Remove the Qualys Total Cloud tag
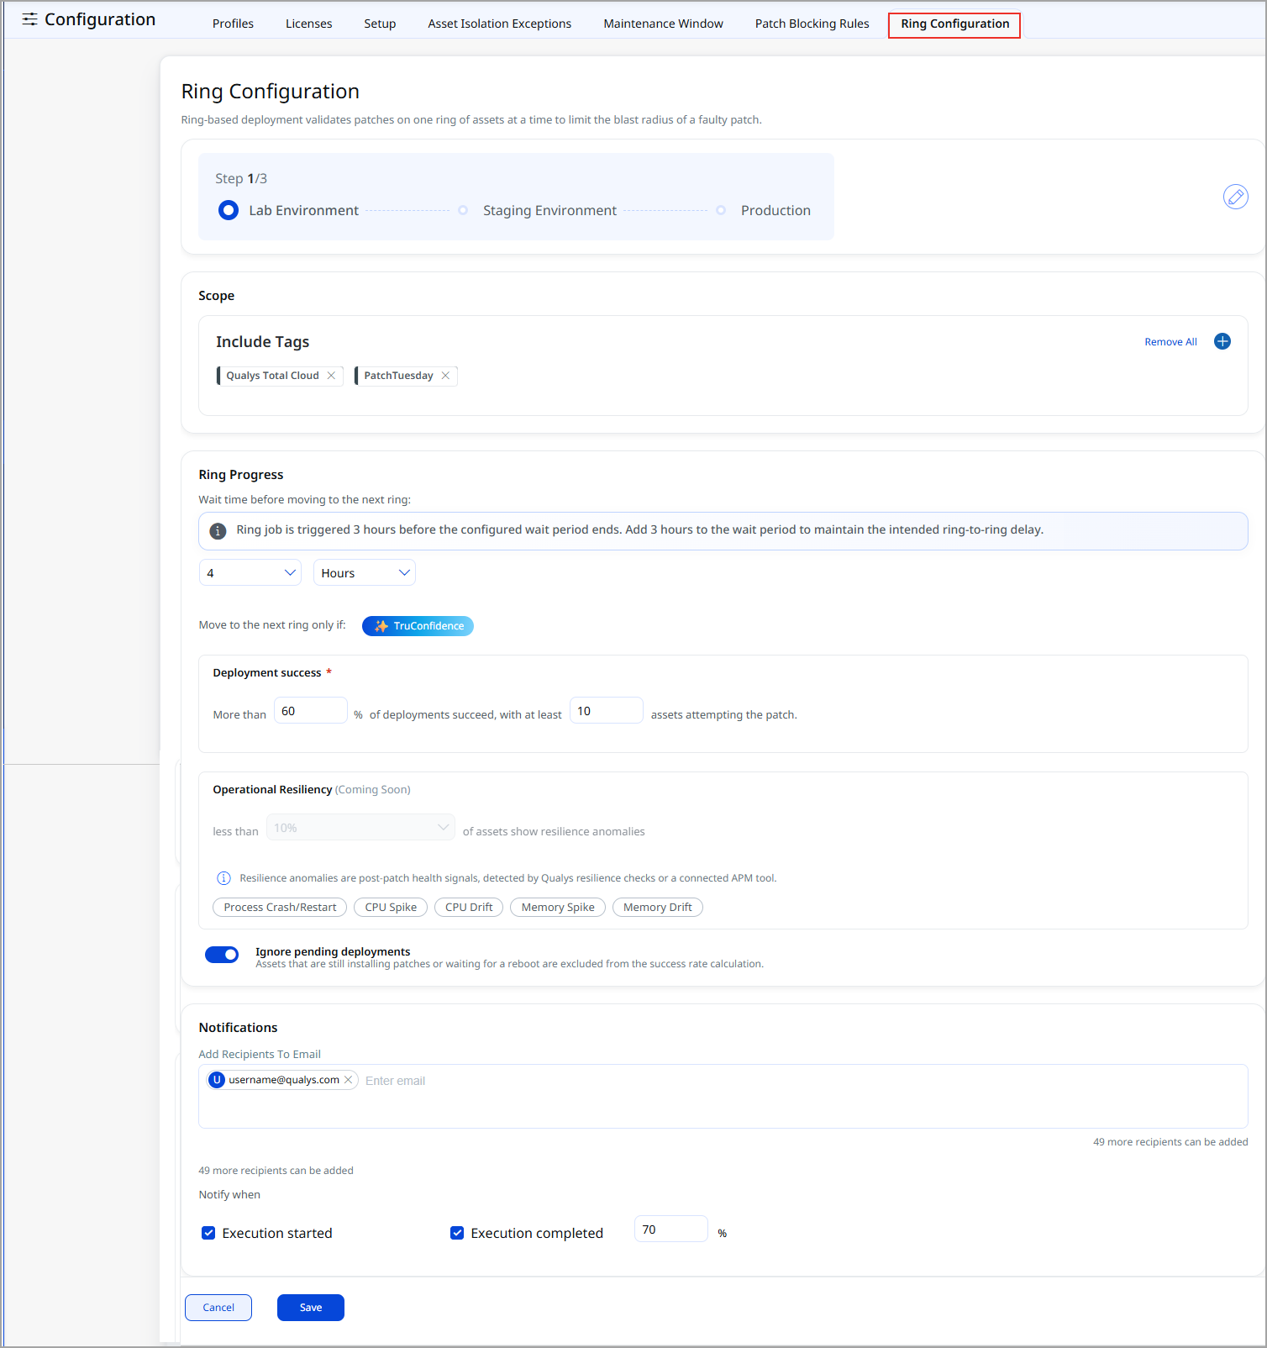1267x1348 pixels. pos(331,376)
